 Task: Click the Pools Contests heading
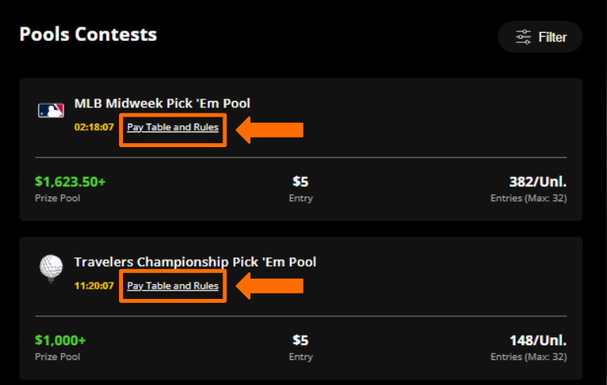[89, 34]
